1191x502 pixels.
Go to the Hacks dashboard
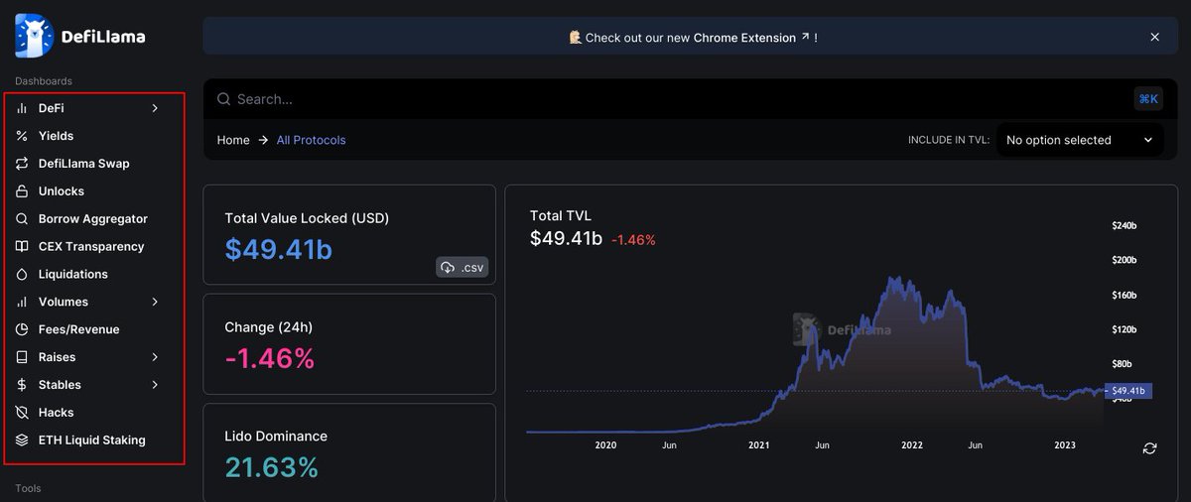[x=56, y=413]
